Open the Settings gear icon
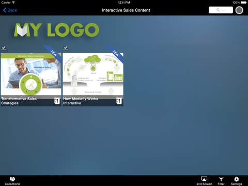248x186 pixels. click(237, 179)
